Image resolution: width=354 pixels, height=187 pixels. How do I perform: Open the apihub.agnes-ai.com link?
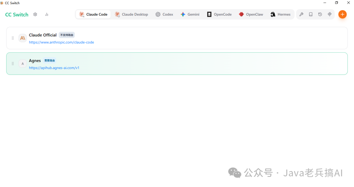point(54,68)
